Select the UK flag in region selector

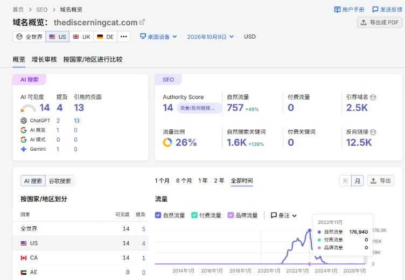76,37
